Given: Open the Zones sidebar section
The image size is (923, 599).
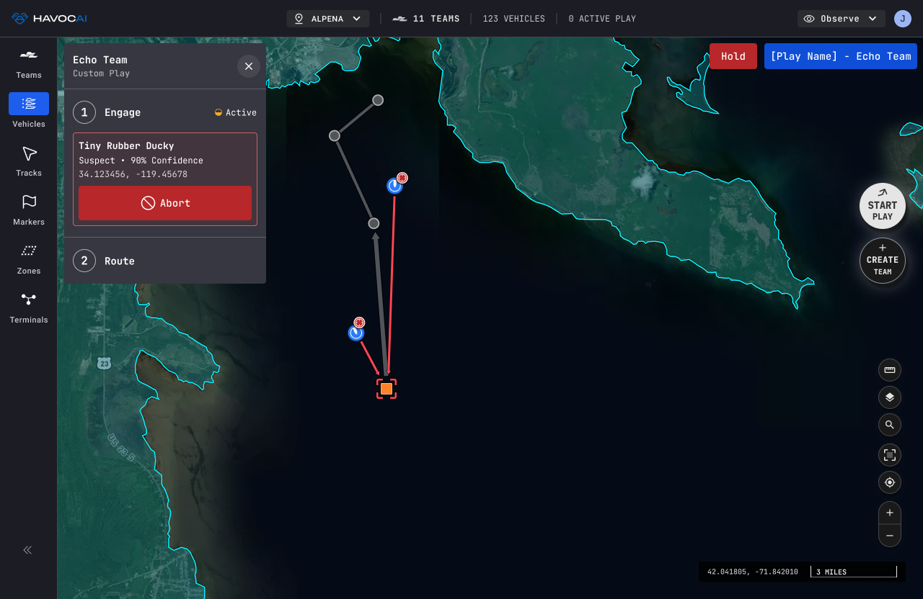Looking at the screenshot, I should coord(29,259).
